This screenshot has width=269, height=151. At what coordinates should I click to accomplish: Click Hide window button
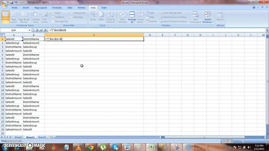150,17
